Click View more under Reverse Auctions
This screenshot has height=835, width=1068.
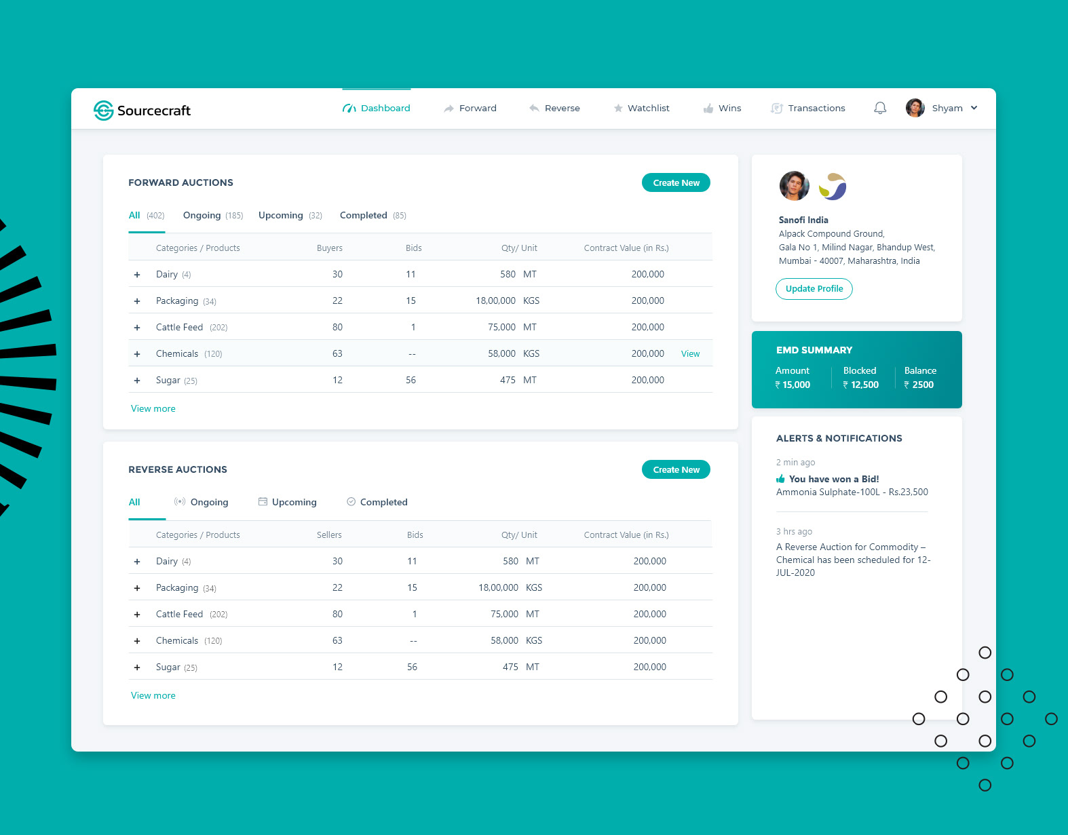pyautogui.click(x=153, y=696)
